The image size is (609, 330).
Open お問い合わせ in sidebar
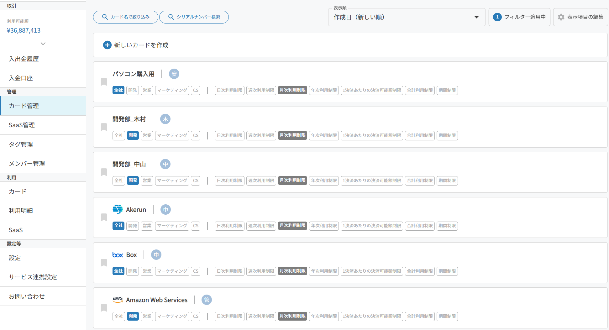[43, 296]
